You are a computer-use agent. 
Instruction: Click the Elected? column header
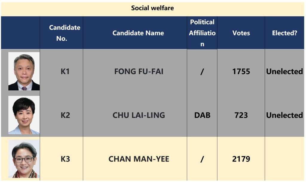pos(284,33)
